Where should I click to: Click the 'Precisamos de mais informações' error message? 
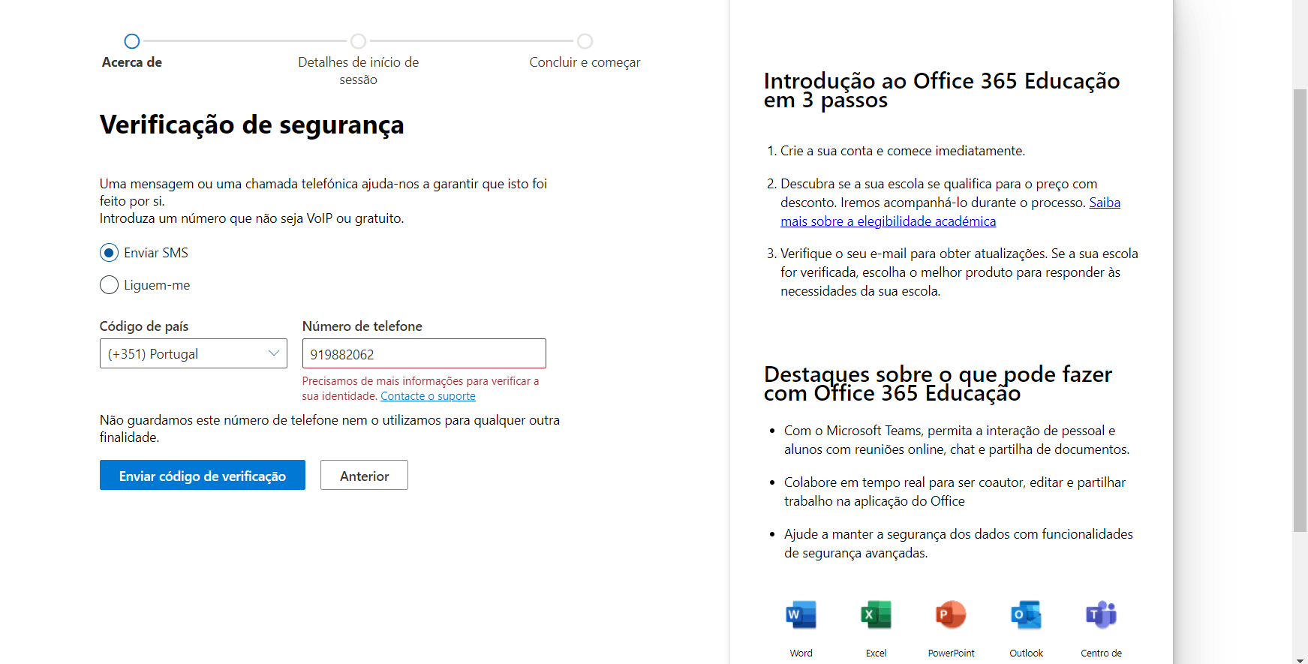coord(420,389)
